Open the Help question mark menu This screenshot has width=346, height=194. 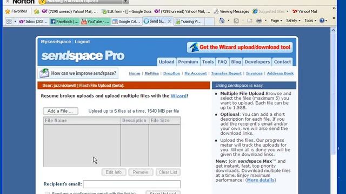[x=323, y=20]
